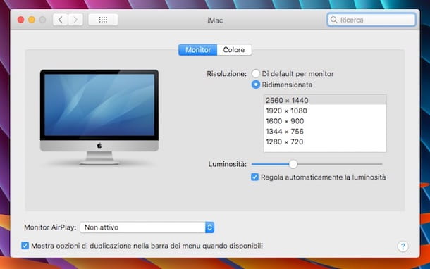
Task: Select the 'Di default per monitor' radio button
Action: click(x=256, y=73)
